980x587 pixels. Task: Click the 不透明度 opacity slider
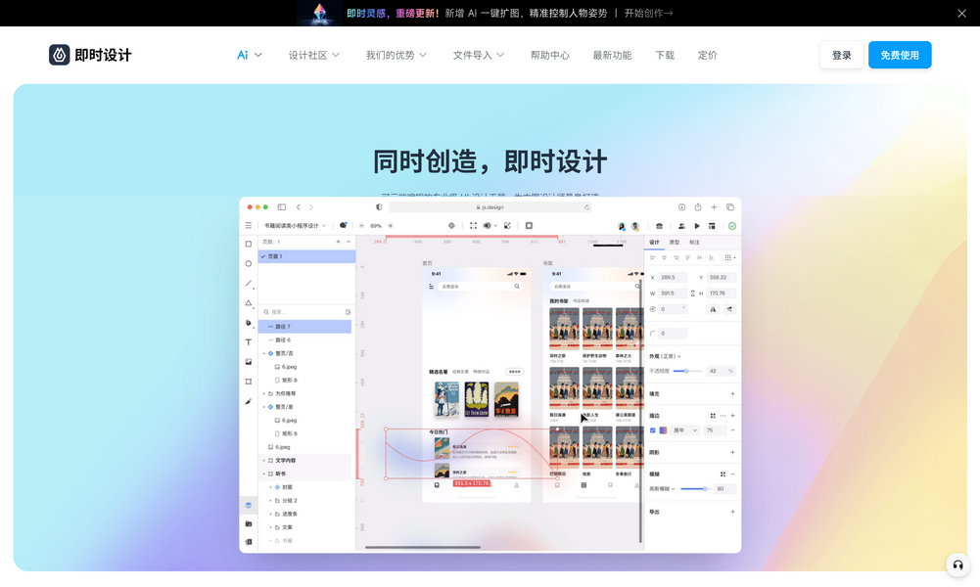pos(687,371)
